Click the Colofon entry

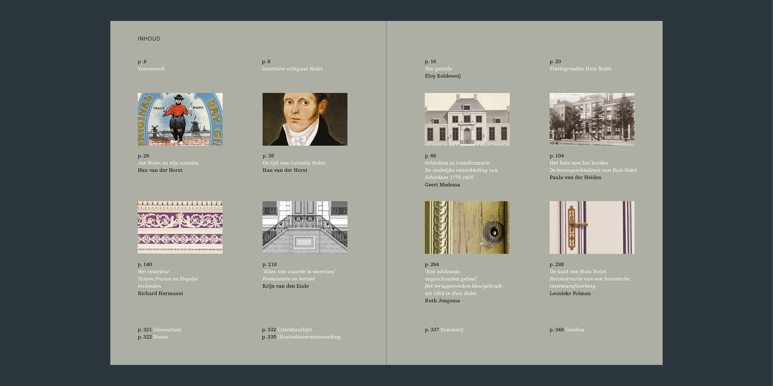[575, 330]
